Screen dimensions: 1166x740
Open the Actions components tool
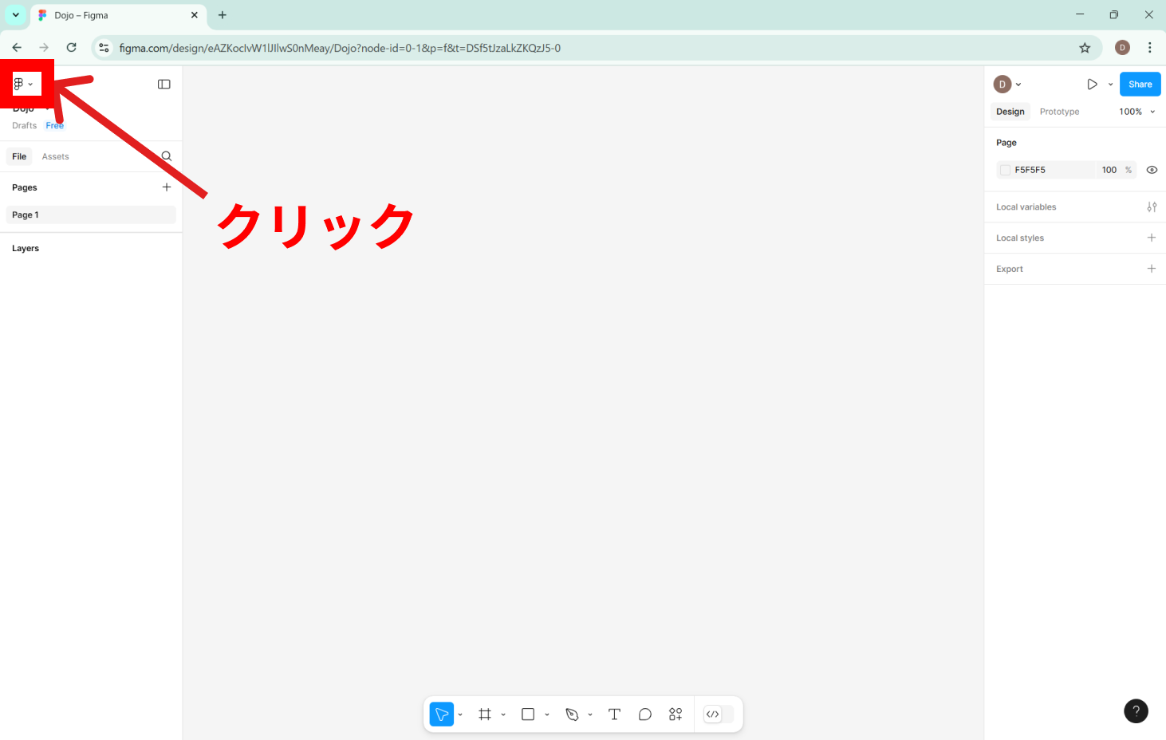click(676, 714)
